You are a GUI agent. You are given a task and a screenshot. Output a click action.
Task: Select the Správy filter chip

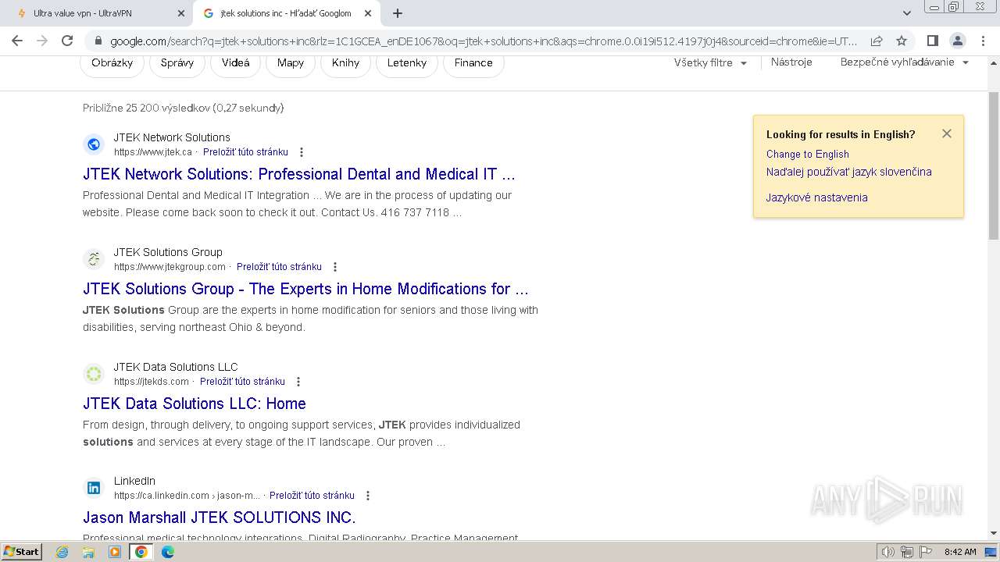click(177, 62)
